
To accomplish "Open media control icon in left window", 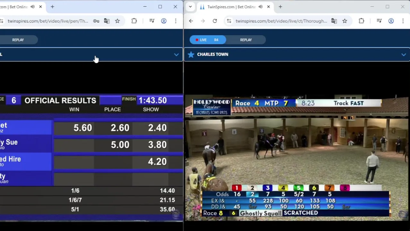I will coord(152,21).
